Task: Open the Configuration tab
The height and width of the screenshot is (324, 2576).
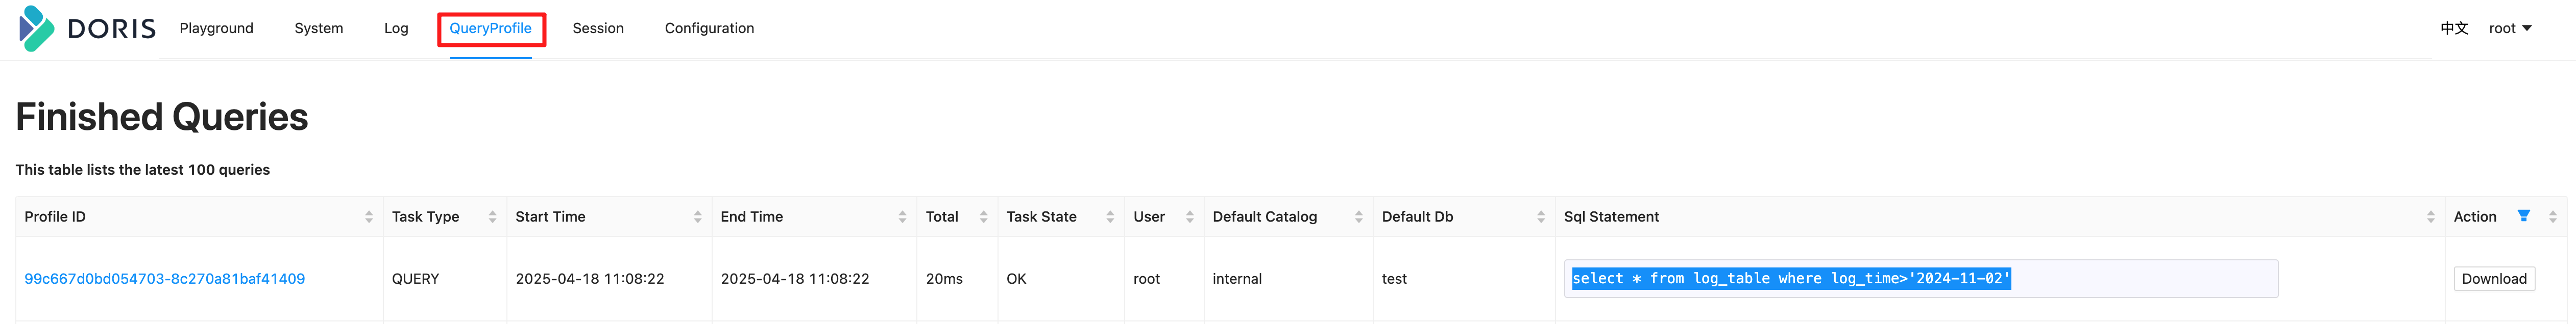Action: coord(709,28)
